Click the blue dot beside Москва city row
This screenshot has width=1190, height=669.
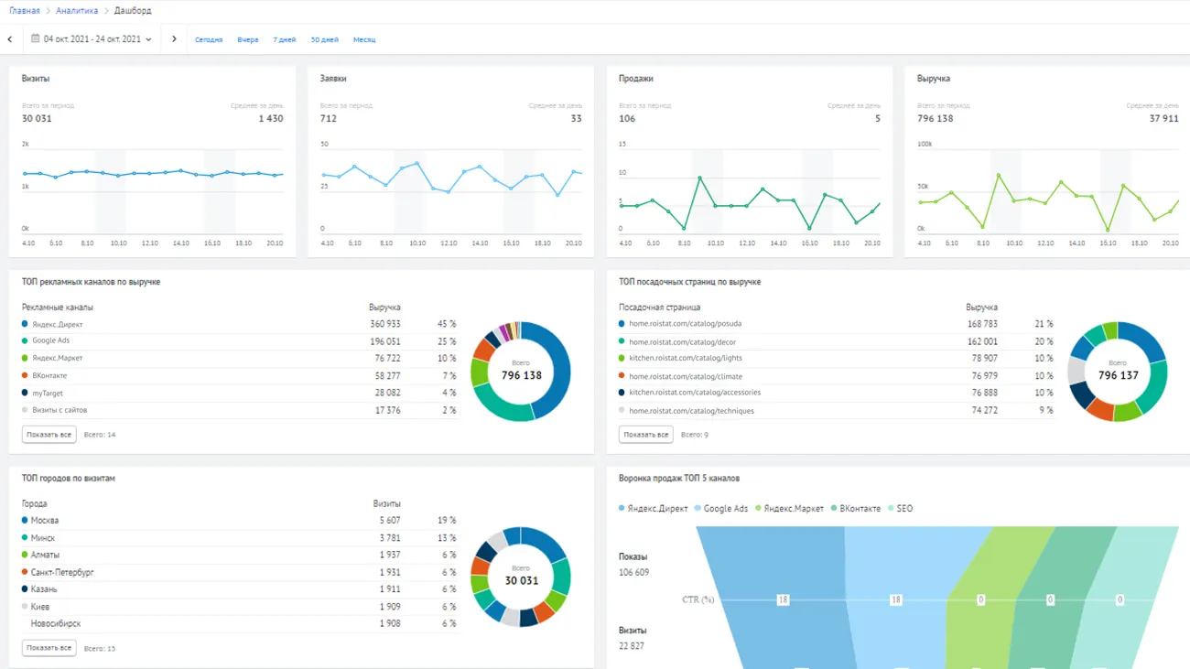[25, 520]
